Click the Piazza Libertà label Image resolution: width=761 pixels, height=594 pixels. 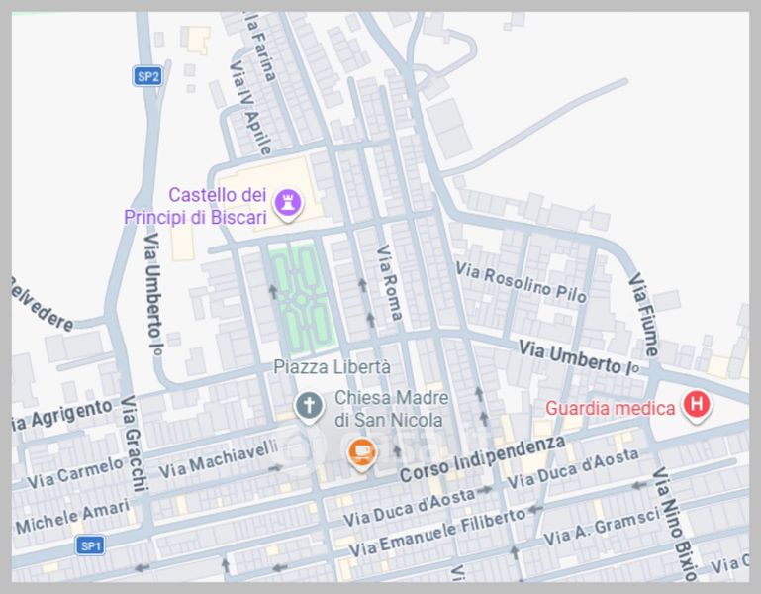click(332, 366)
